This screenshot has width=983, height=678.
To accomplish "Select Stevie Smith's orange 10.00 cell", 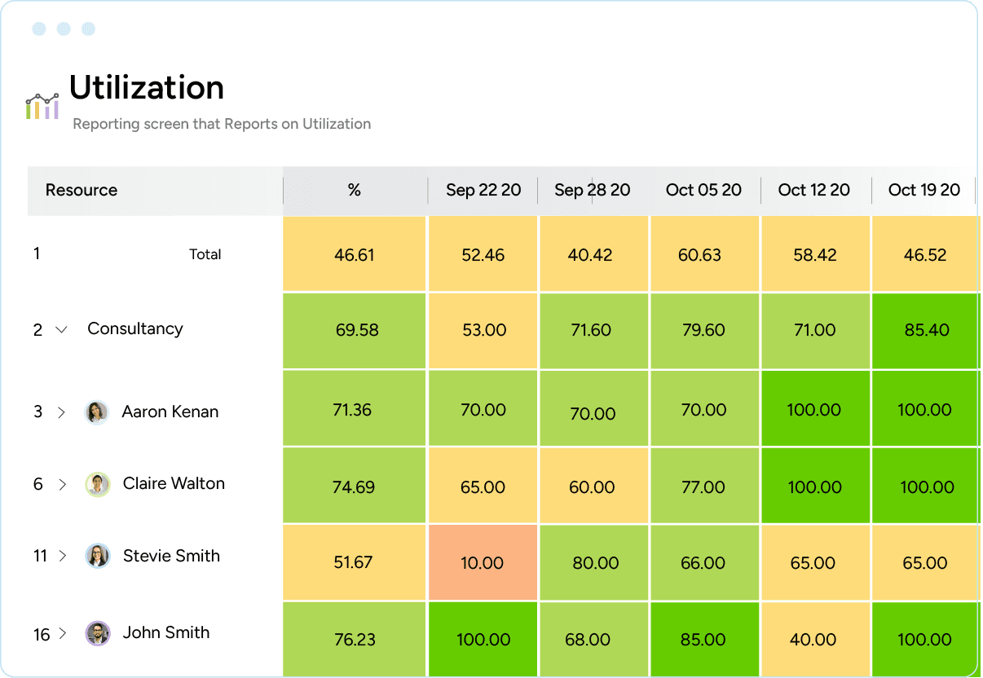I will 483,562.
